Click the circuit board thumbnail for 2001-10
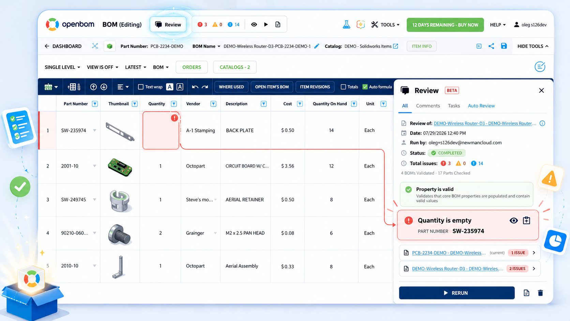This screenshot has width=570, height=321. click(120, 166)
